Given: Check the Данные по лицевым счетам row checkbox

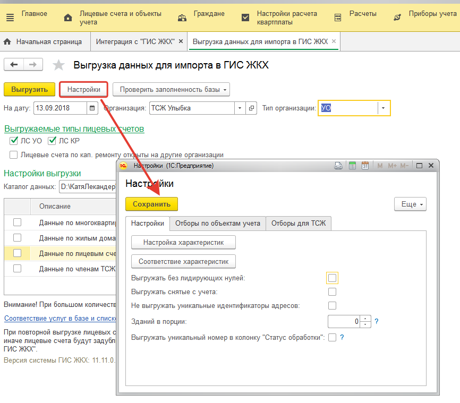Looking at the screenshot, I should tap(18, 253).
